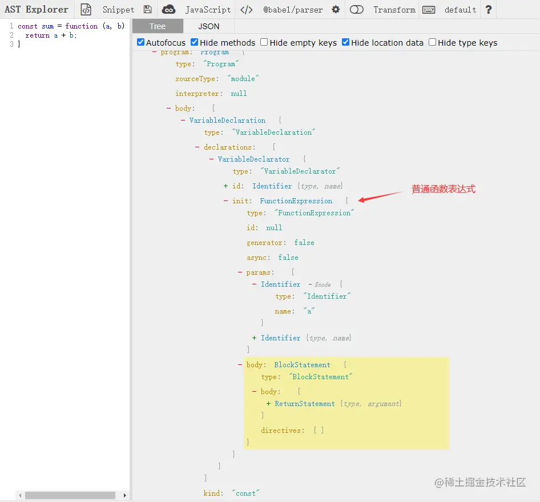The width and height of the screenshot is (540, 502).
Task: Collapse the FunctionExpression init node
Action: (x=225, y=200)
